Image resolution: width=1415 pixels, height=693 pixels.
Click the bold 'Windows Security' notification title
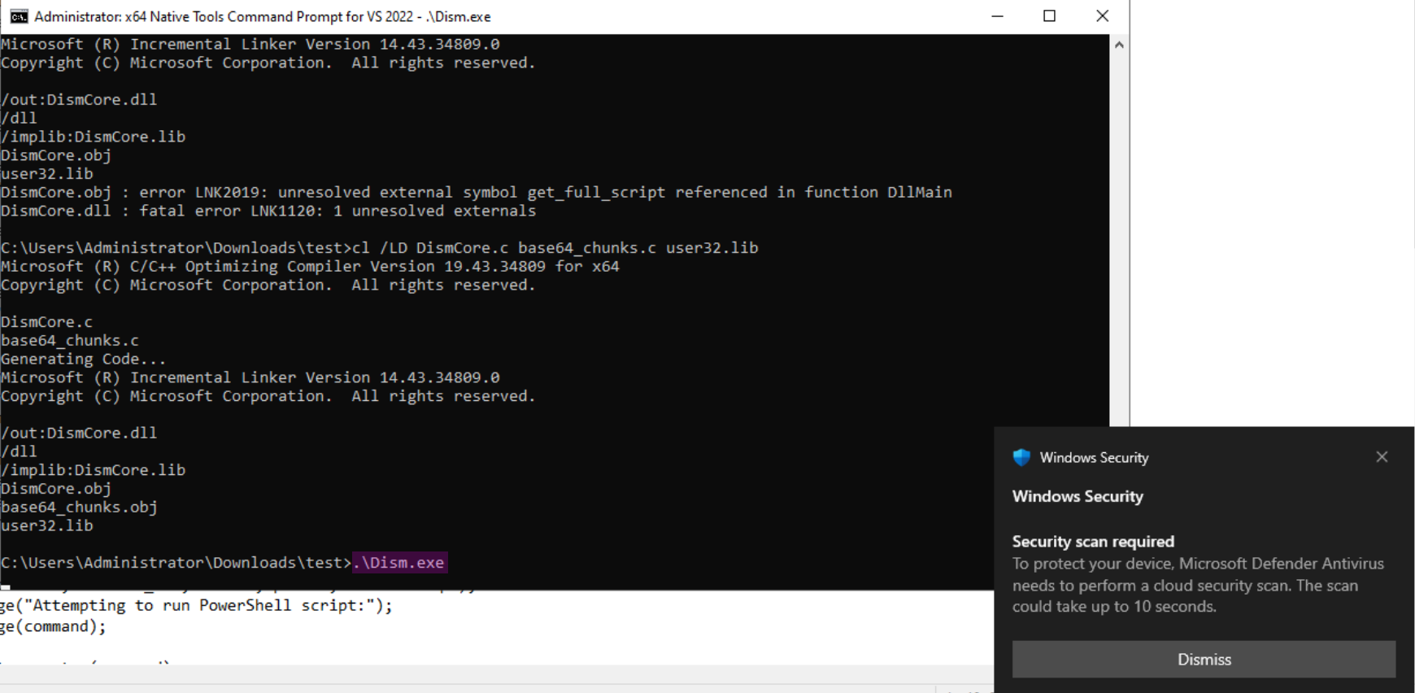coord(1078,497)
